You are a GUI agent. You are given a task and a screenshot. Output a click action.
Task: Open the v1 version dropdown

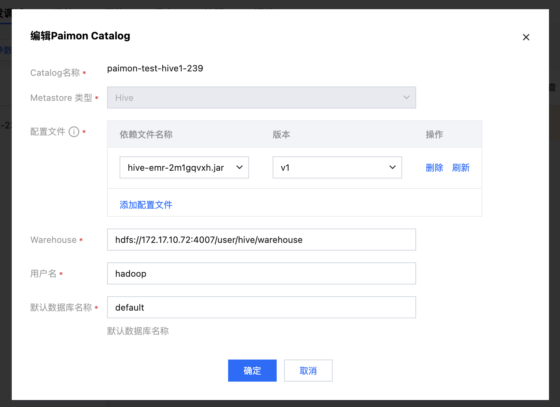point(337,167)
